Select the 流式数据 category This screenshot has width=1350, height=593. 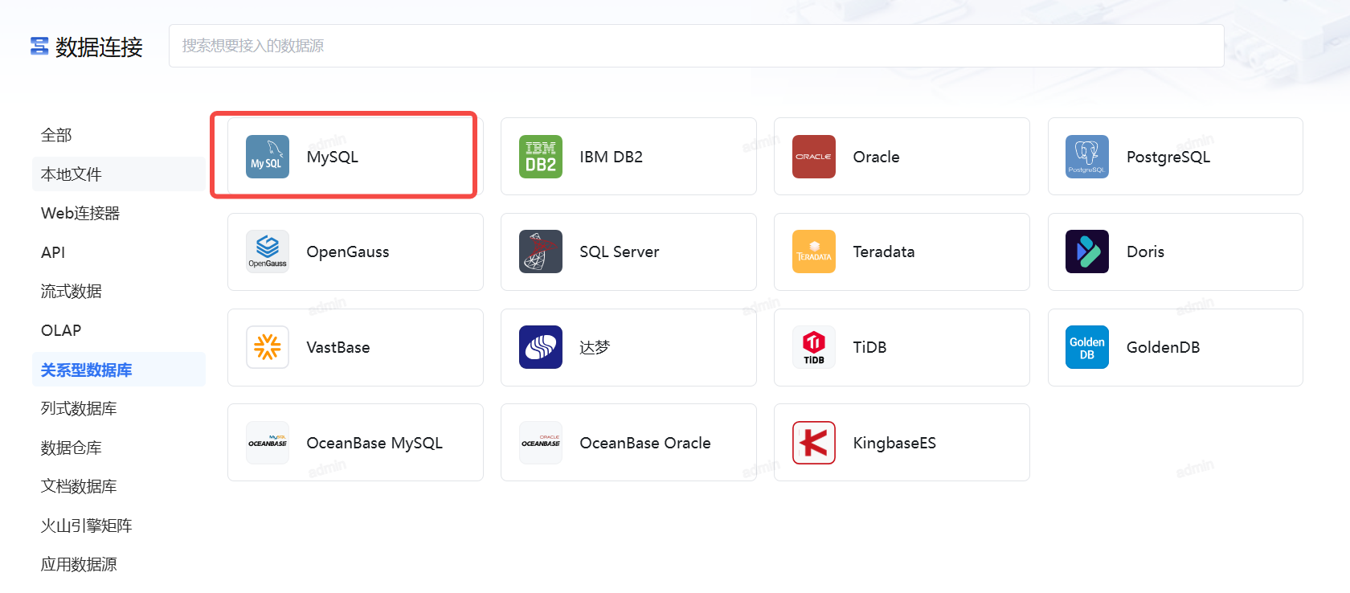click(x=119, y=291)
